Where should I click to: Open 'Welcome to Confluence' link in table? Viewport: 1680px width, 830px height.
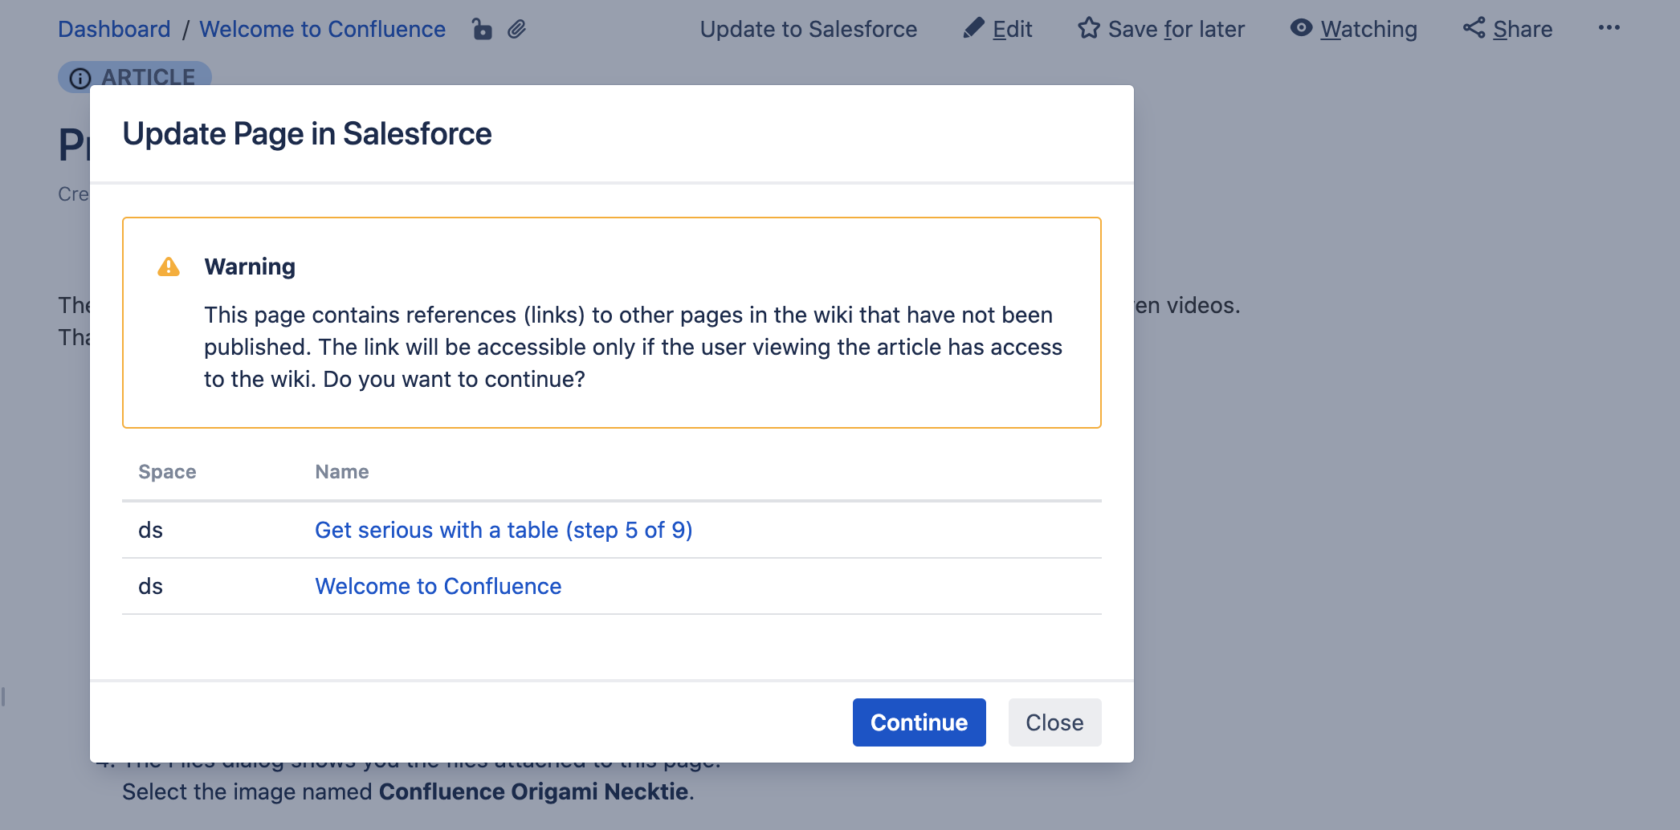coord(438,586)
